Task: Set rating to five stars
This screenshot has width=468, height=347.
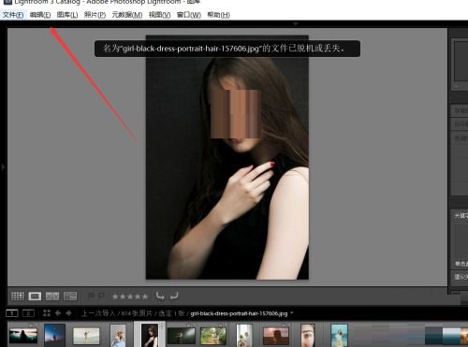Action: pyautogui.click(x=145, y=296)
